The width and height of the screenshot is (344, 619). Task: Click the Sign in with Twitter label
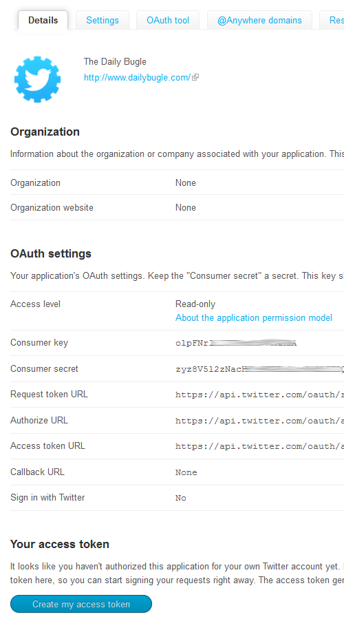[x=47, y=497]
